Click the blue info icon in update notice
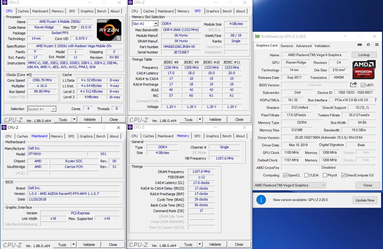The width and height of the screenshot is (383, 249). (x=261, y=200)
